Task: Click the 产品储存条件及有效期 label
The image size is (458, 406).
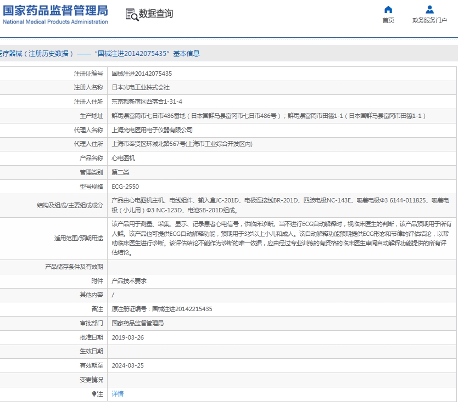Action: click(74, 267)
